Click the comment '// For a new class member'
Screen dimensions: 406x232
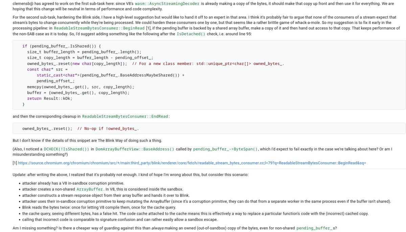208,63
